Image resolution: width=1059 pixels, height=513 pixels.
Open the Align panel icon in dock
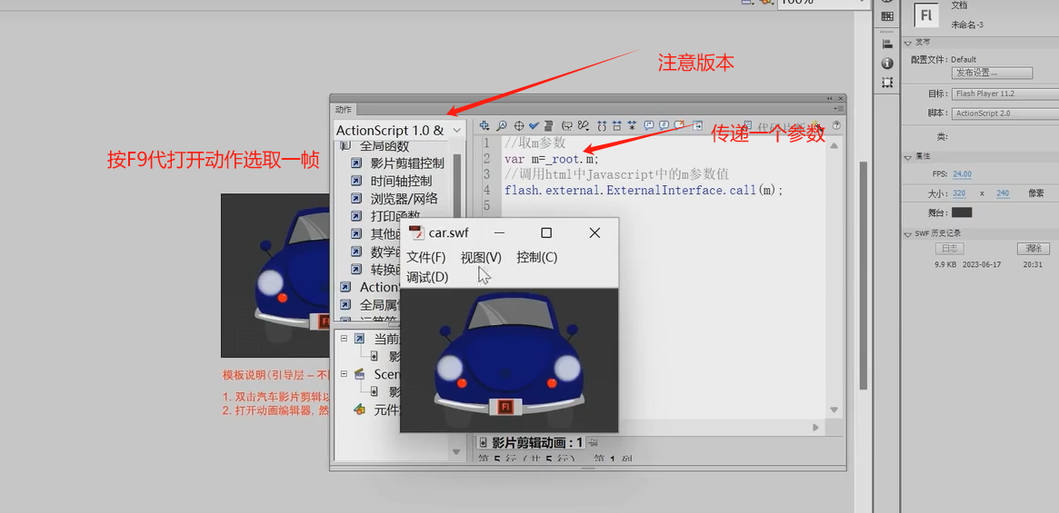point(887,44)
